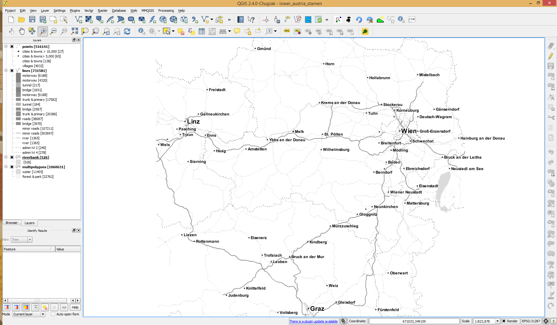Open the Identify Features tool
The width and height of the screenshot is (557, 325).
(x=142, y=31)
